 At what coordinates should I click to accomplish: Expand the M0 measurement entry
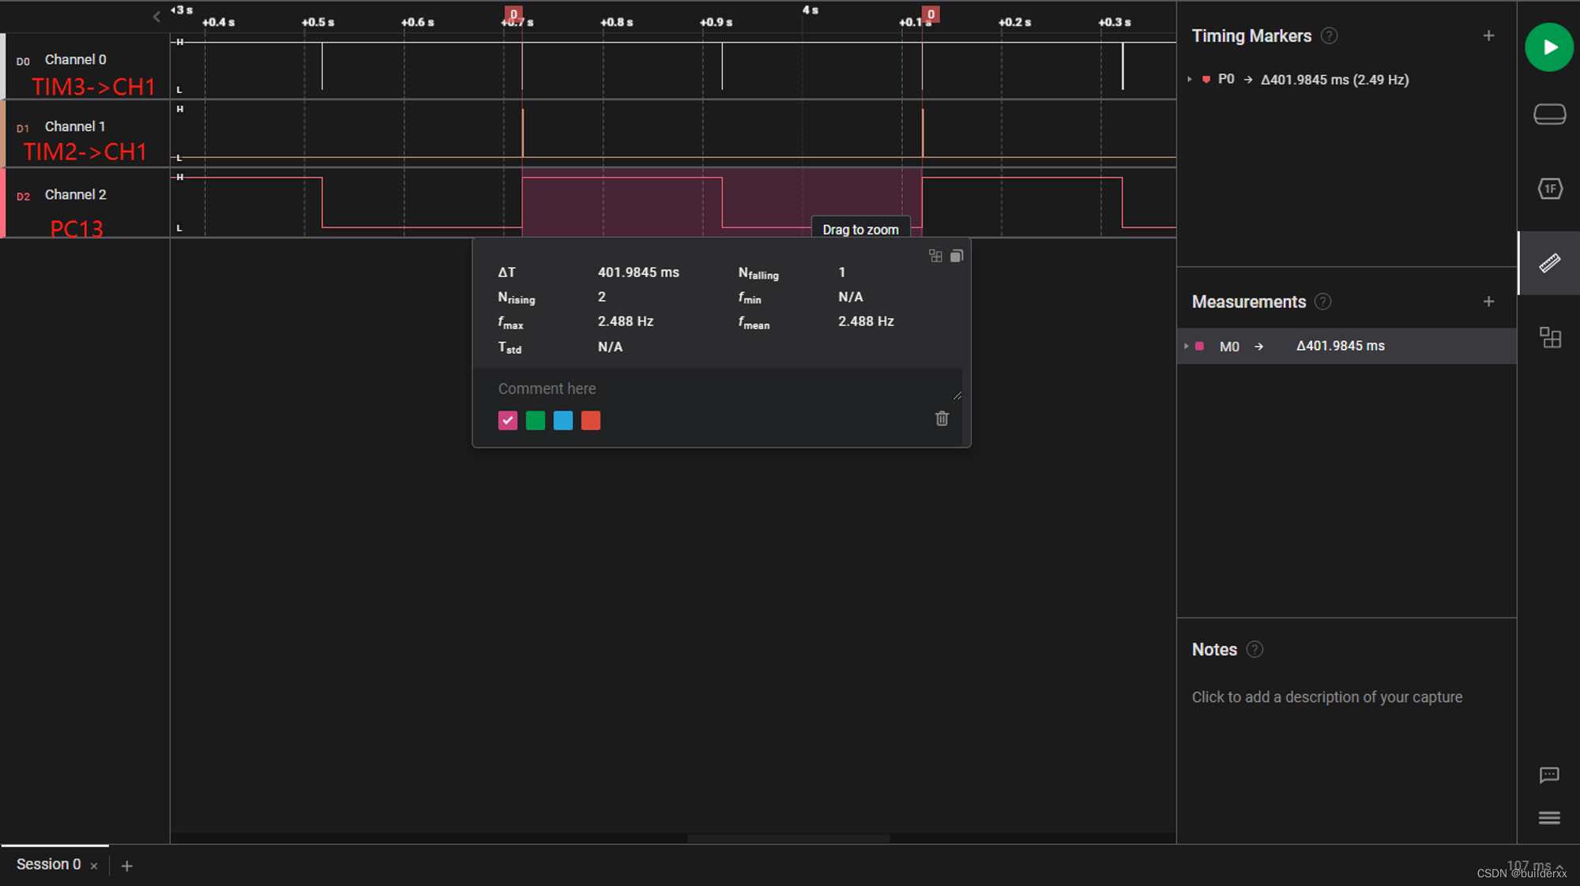1187,346
